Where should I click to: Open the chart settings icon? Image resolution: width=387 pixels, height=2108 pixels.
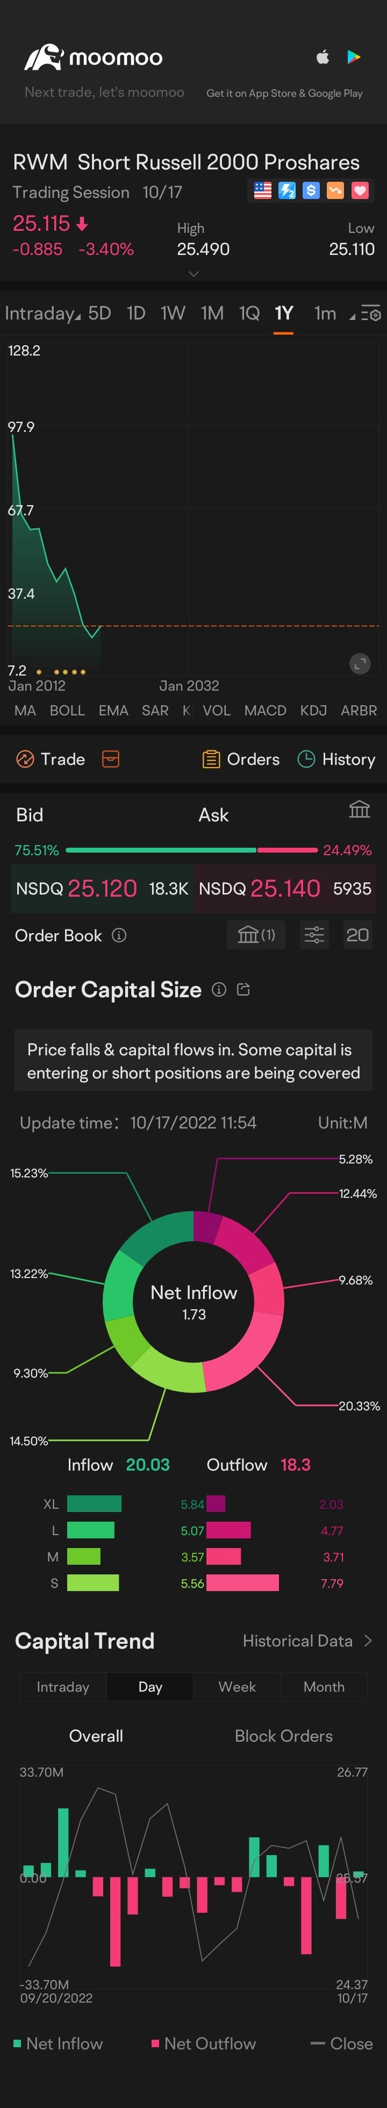(x=371, y=314)
